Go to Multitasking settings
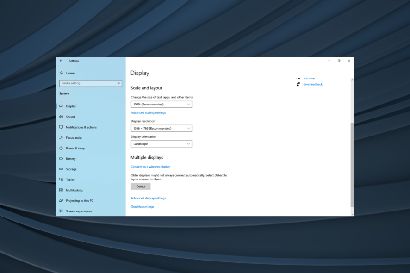 tap(74, 190)
